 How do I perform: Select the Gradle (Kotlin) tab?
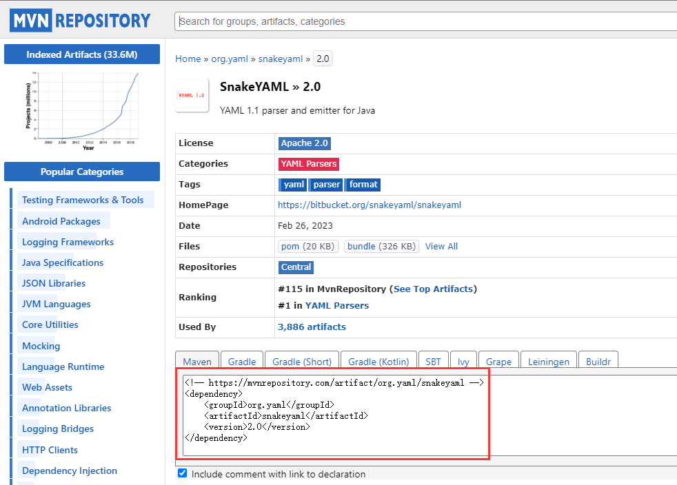(x=378, y=362)
